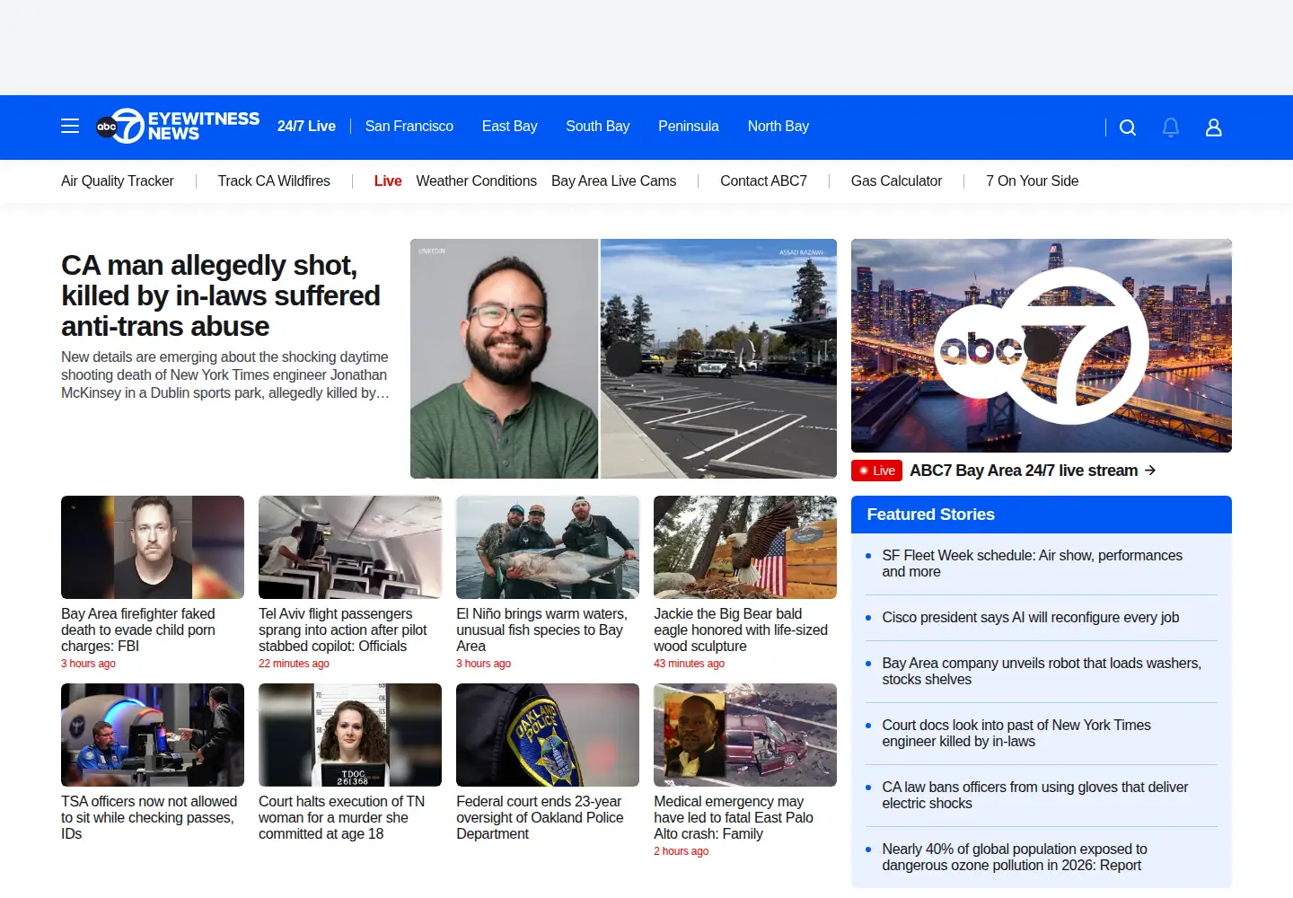
Task: Click the arrow after live stream title
Action: click(1150, 471)
